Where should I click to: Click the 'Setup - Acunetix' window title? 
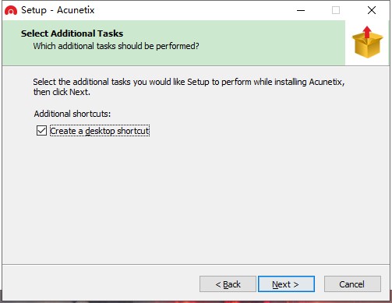pyautogui.click(x=58, y=10)
